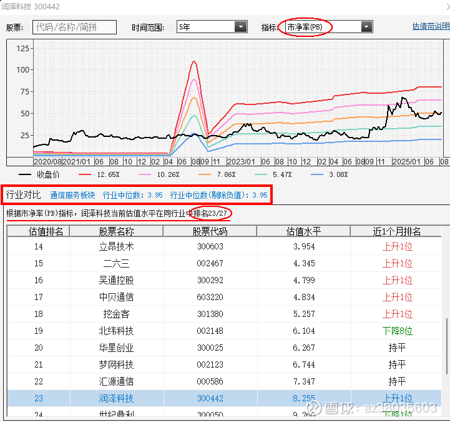The image size is (450, 422).
Task: Click 行业中位数(剔除负值): 3.95 text
Action: click(x=218, y=195)
